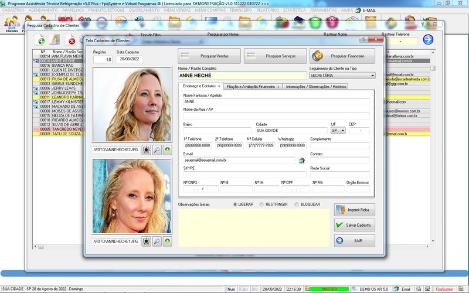Image resolution: width=469 pixels, height=293 pixels.
Task: Select the LIBERAR radio option
Action: [235, 205]
